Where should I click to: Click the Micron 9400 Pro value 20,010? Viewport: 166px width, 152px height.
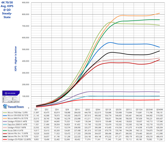click(36, 119)
